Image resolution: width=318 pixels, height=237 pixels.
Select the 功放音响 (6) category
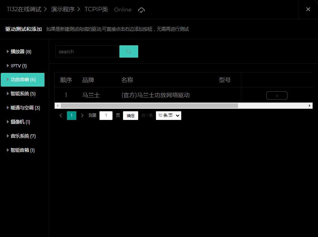[x=23, y=80]
